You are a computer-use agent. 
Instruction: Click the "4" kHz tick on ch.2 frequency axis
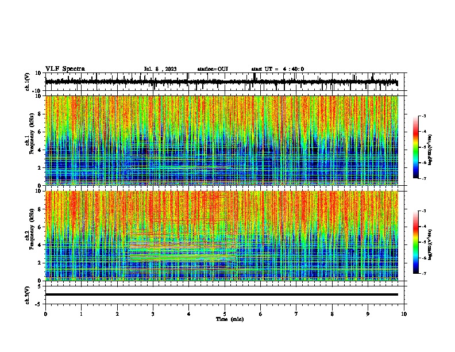tap(40, 245)
